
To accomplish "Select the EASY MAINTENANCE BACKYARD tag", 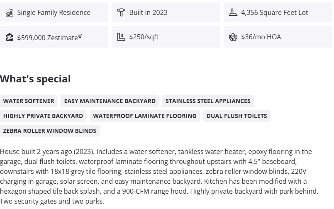I will [110, 101].
